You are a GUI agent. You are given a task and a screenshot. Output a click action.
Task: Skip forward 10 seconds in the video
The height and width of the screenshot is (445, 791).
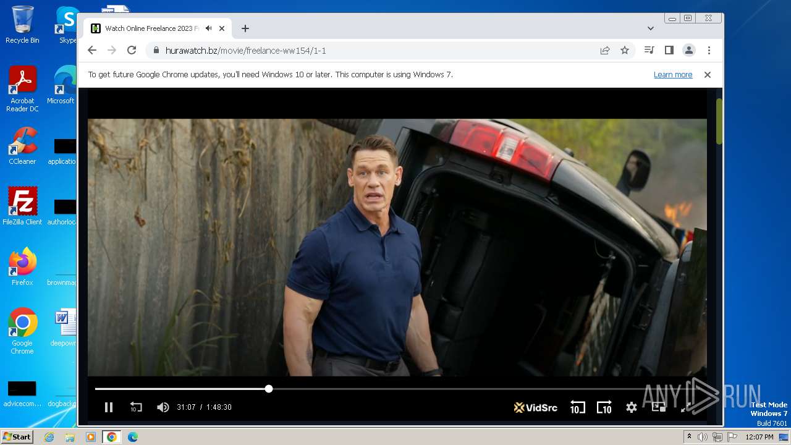tap(604, 407)
